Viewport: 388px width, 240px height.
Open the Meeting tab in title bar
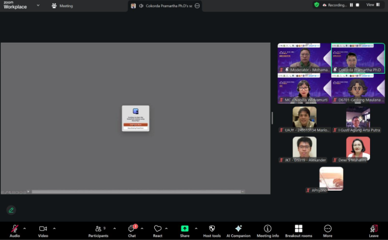(x=62, y=6)
